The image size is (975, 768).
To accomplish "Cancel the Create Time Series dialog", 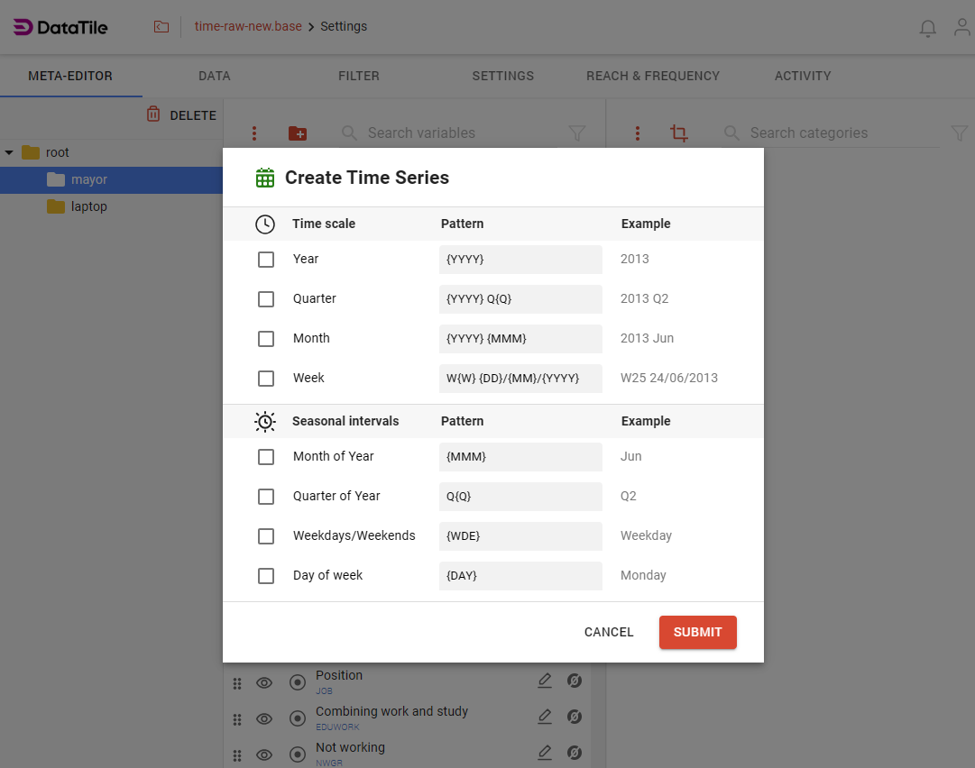I will [609, 632].
